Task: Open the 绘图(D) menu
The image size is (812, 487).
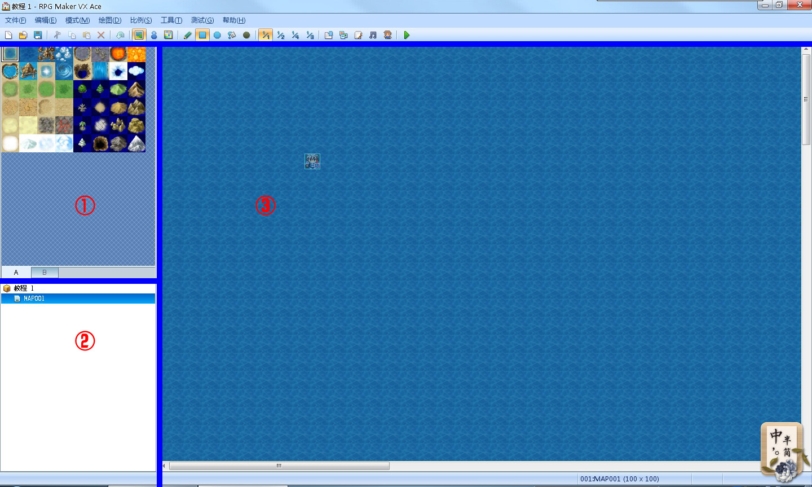Action: click(x=110, y=20)
